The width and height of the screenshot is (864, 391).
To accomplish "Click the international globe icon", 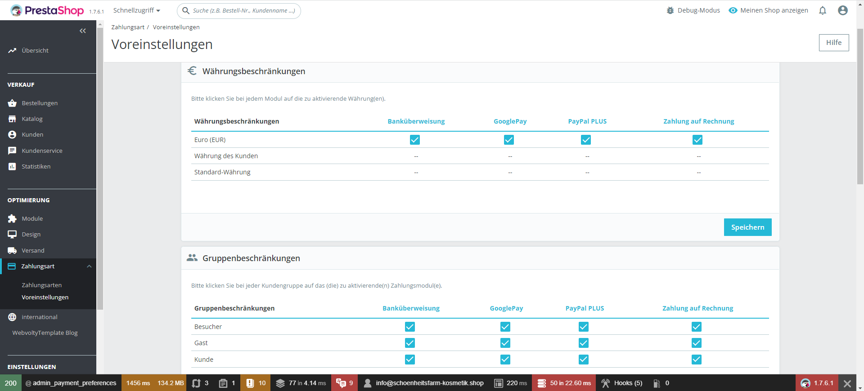I will point(12,317).
